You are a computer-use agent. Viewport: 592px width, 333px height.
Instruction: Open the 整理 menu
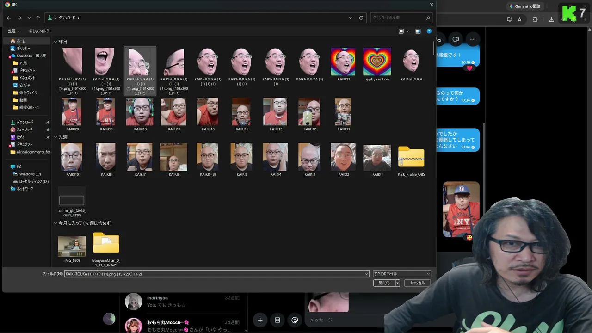point(13,31)
